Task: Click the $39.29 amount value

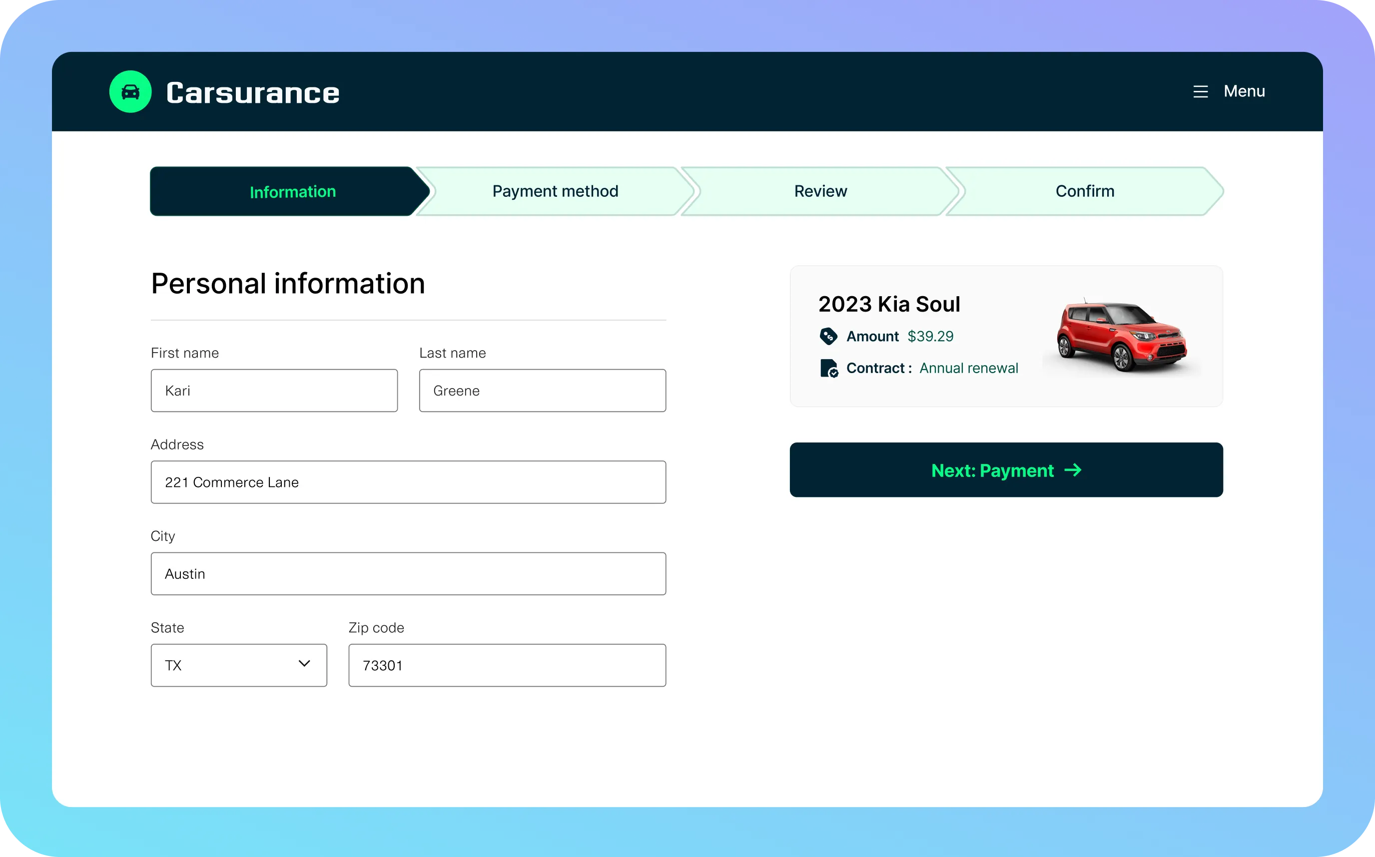Action: point(930,336)
